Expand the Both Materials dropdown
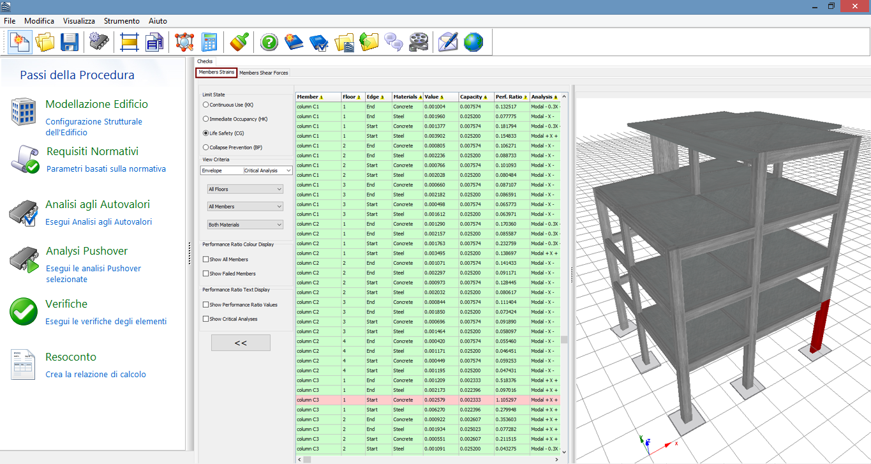The height and width of the screenshot is (464, 871). [x=245, y=225]
